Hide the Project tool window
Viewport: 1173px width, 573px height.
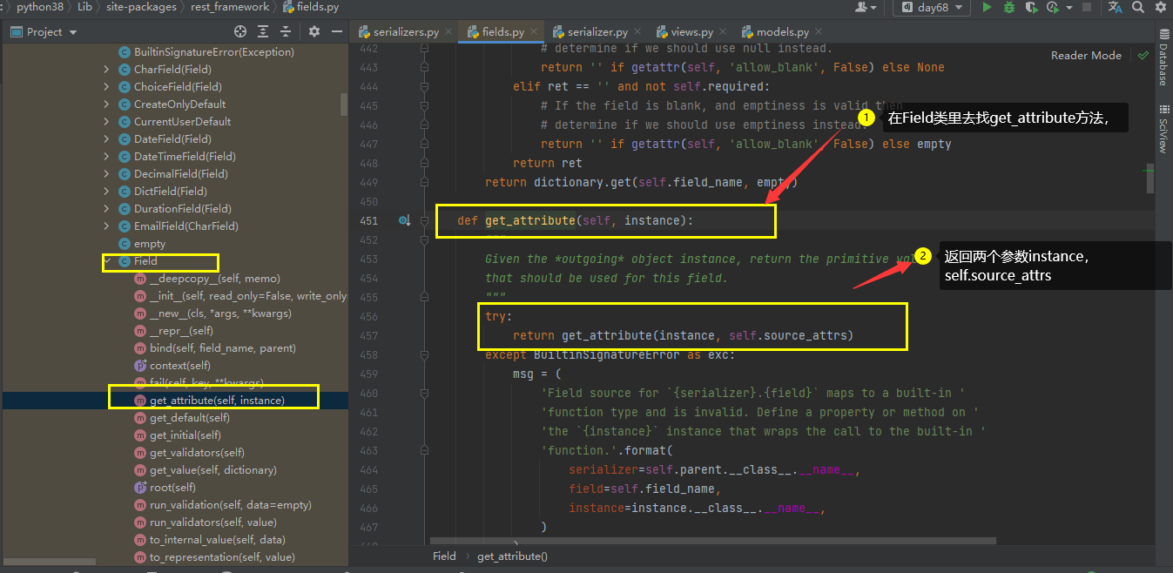(x=336, y=31)
